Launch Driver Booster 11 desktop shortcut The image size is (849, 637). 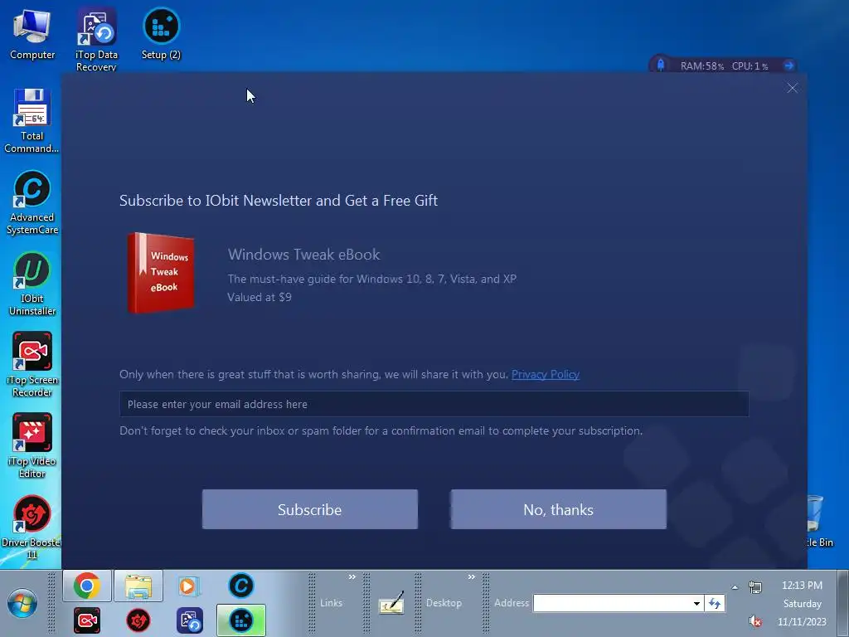[32, 527]
